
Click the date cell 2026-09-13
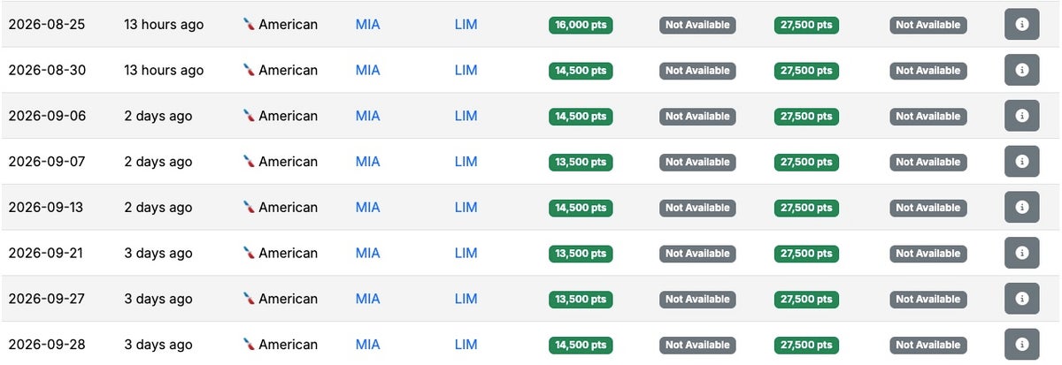tap(47, 208)
